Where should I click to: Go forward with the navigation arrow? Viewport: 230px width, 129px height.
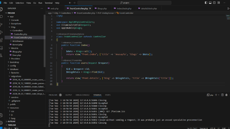point(74,3)
